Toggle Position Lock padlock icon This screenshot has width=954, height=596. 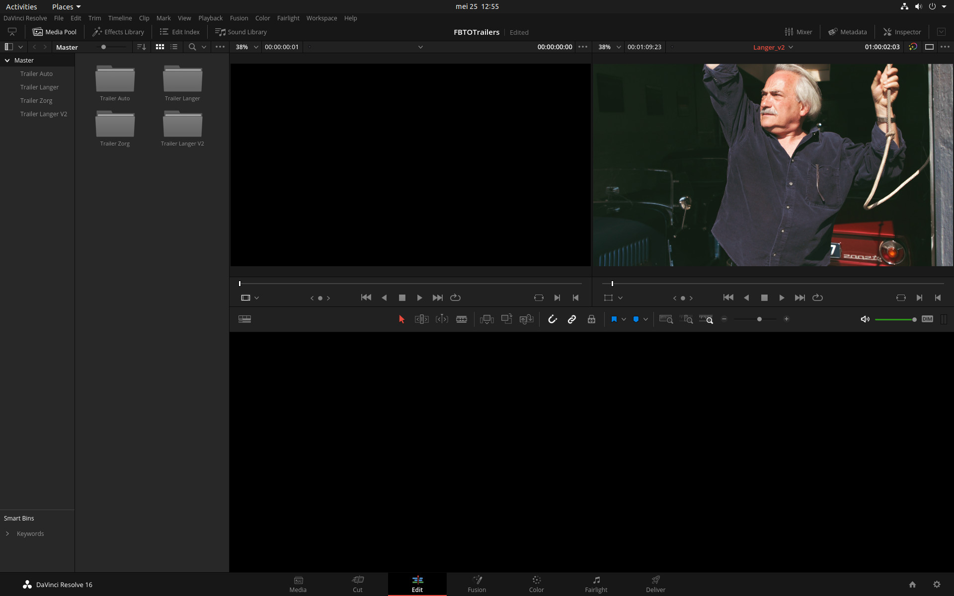point(591,319)
